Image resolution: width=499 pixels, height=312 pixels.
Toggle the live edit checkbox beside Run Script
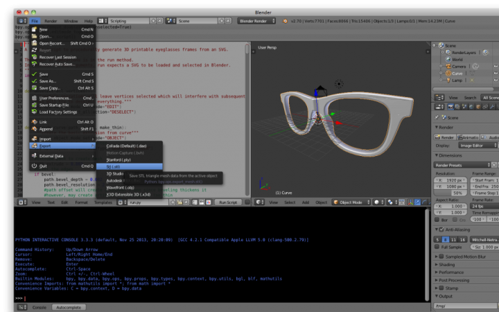click(x=247, y=202)
